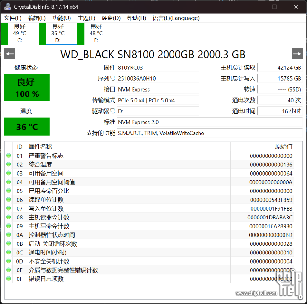Click the 支持的功能 field with S.M.A.R.T., TRIM

point(210,133)
